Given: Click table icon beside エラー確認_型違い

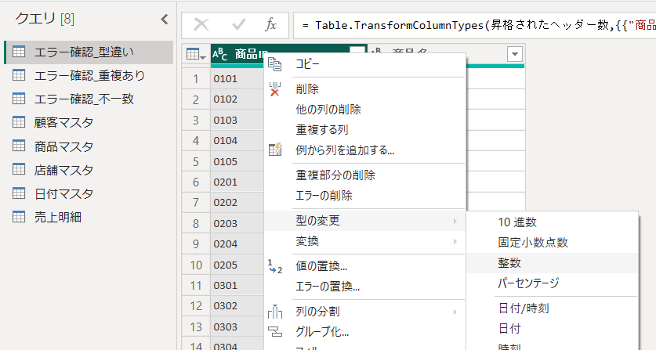Looking at the screenshot, I should tap(19, 52).
